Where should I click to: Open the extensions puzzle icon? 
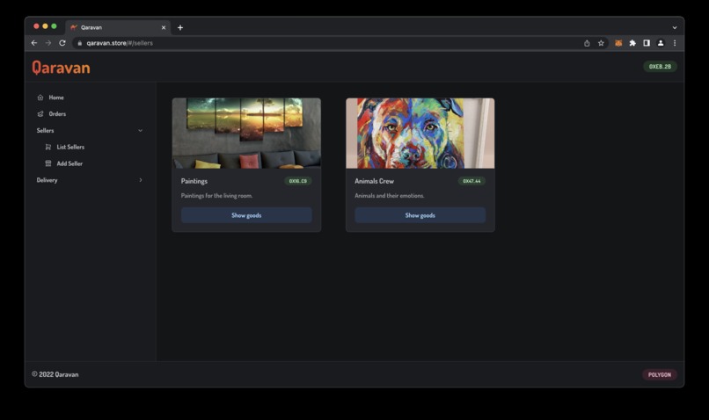coord(632,43)
